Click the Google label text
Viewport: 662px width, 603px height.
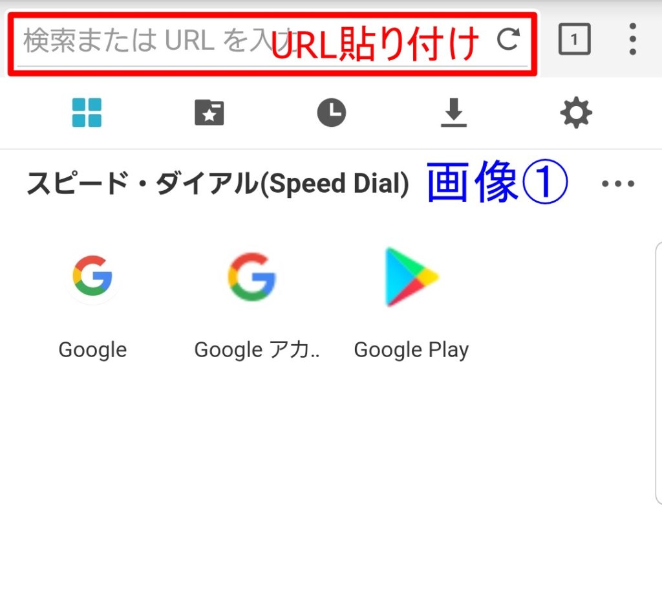[92, 350]
